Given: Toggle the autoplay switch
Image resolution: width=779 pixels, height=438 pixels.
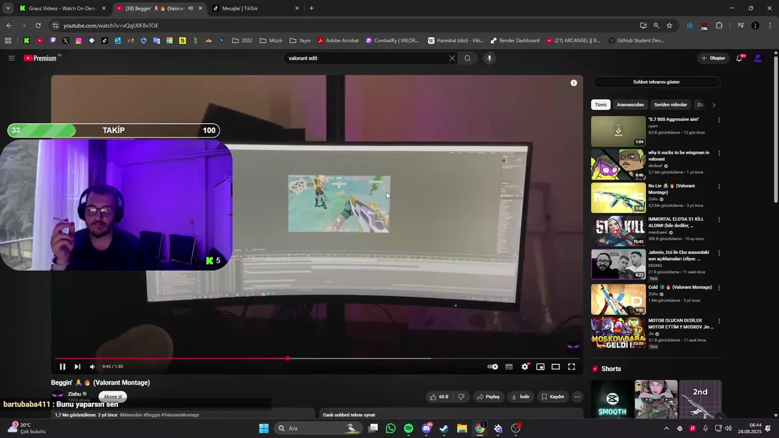Looking at the screenshot, I should click(x=493, y=367).
